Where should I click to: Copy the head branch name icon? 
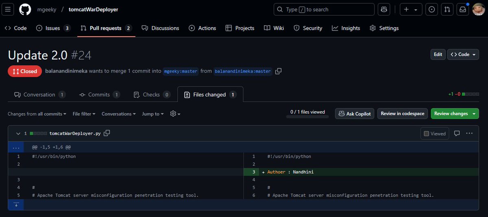pos(278,71)
